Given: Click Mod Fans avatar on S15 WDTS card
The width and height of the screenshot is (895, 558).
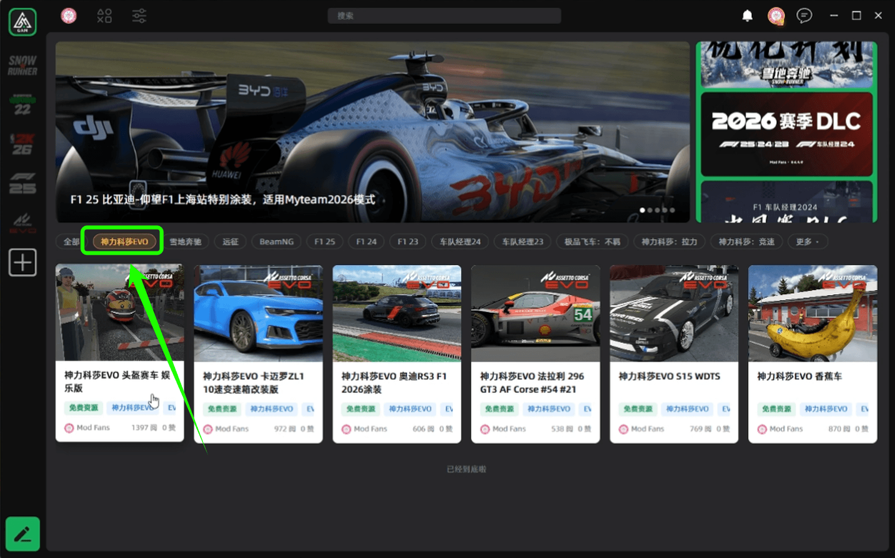Looking at the screenshot, I should (624, 429).
